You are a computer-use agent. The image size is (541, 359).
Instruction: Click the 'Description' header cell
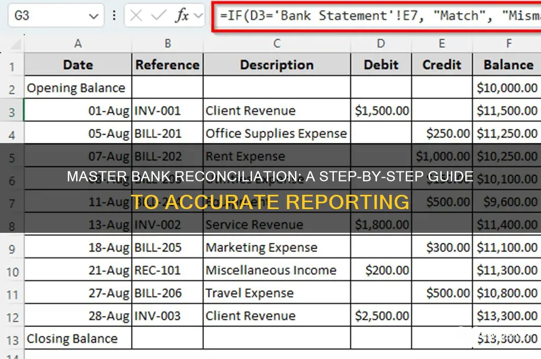tap(277, 64)
